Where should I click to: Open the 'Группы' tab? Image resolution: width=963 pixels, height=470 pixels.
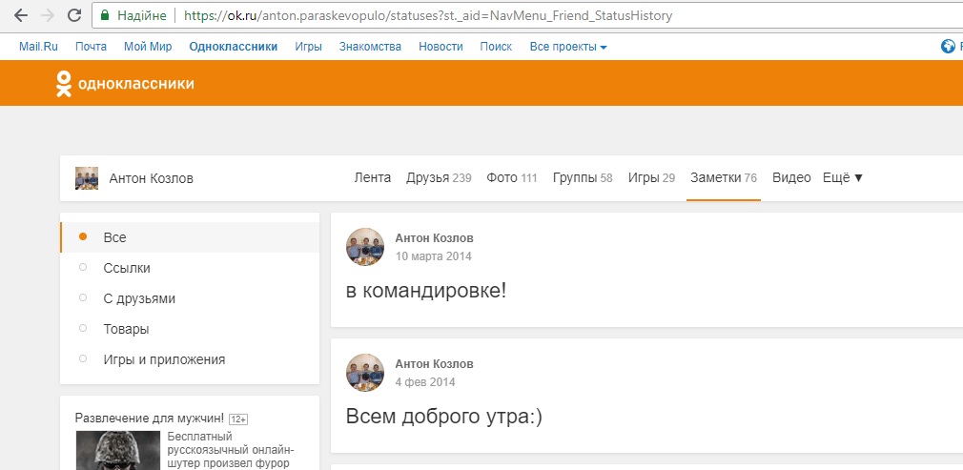(582, 177)
